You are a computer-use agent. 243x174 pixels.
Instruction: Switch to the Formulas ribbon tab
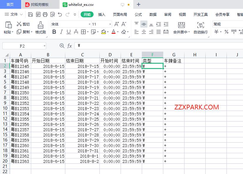(x=138, y=14)
